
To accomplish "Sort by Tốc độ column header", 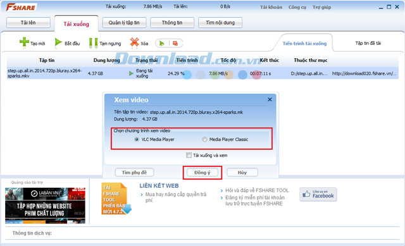I will [x=228, y=60].
